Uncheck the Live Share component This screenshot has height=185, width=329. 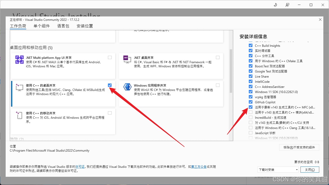click(x=251, y=76)
